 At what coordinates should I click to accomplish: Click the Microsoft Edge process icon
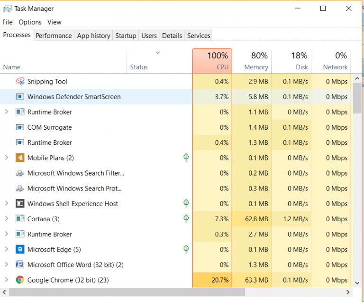20,249
